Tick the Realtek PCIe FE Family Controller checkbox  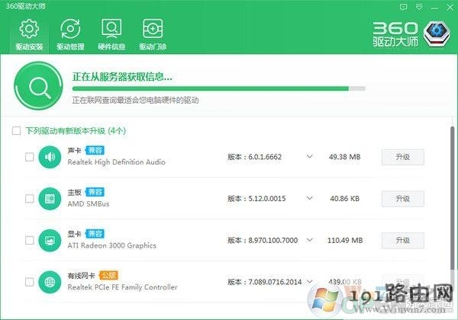click(30, 282)
